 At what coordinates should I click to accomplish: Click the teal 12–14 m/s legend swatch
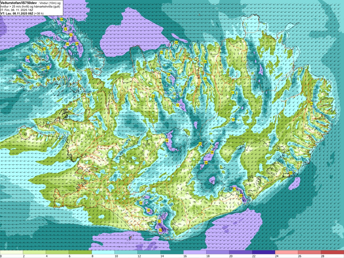pyautogui.click(x=149, y=252)
